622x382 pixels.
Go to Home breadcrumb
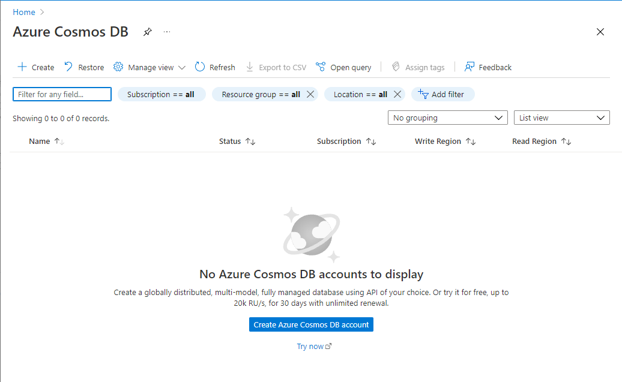[24, 12]
